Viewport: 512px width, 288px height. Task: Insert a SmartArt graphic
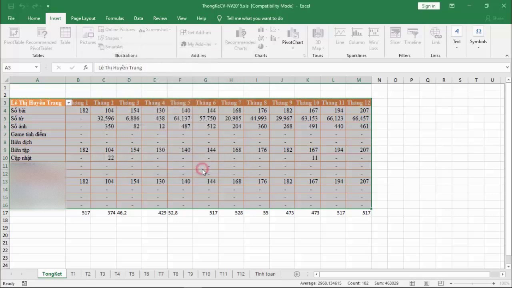click(110, 47)
